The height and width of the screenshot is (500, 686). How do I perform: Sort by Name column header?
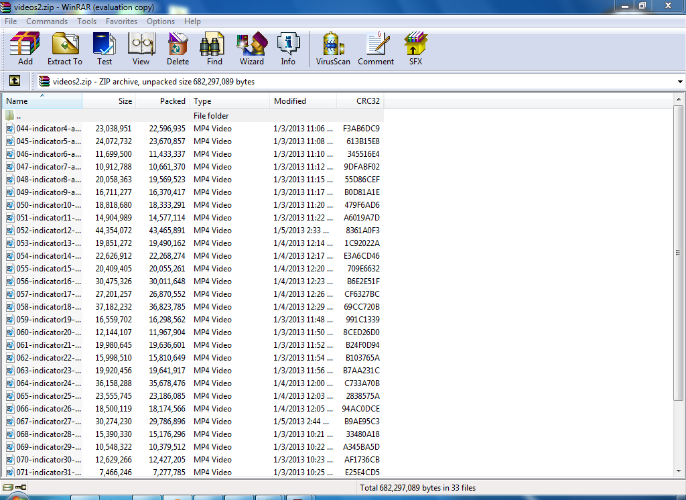42,101
